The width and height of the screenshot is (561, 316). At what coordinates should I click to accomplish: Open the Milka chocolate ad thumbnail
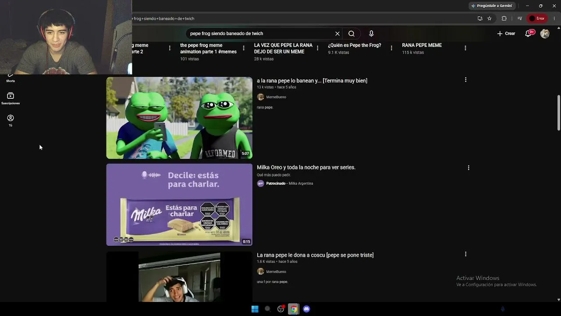coord(179,205)
